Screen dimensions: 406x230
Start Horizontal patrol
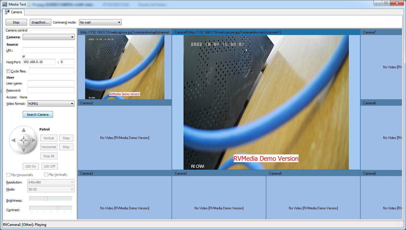[49, 147]
